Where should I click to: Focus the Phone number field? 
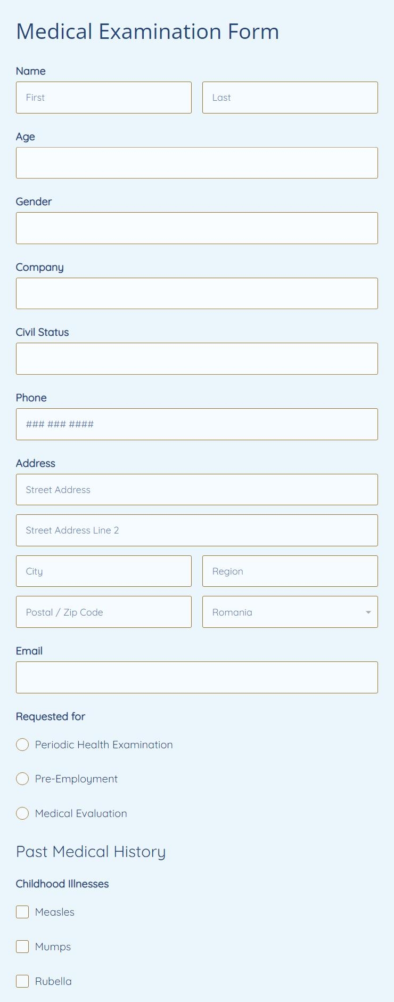click(197, 424)
